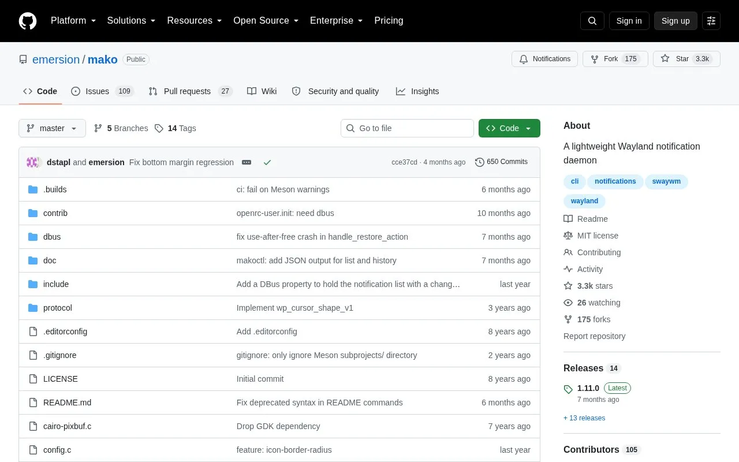
Task: Click the 650 Commits history icon
Action: (x=479, y=162)
